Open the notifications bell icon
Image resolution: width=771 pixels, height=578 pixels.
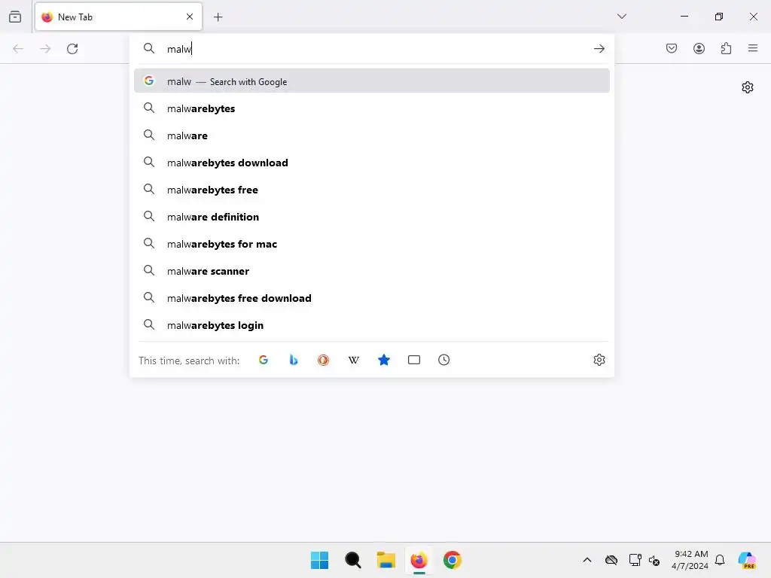[x=720, y=560]
